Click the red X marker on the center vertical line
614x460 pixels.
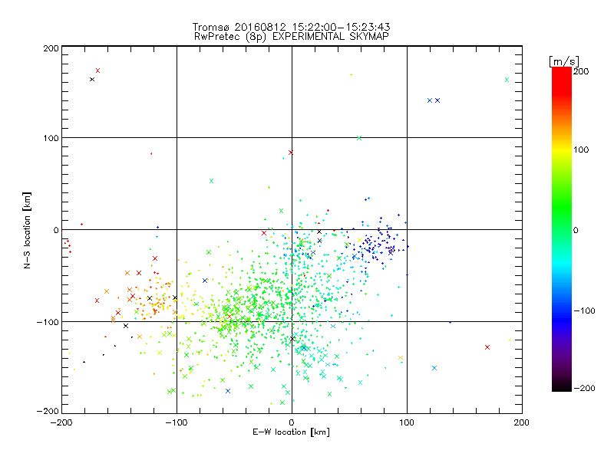291,153
